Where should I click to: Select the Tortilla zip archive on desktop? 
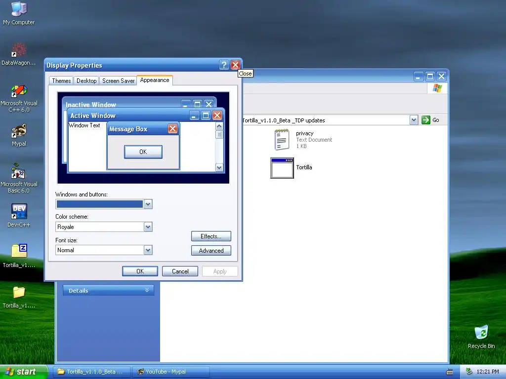click(19, 256)
